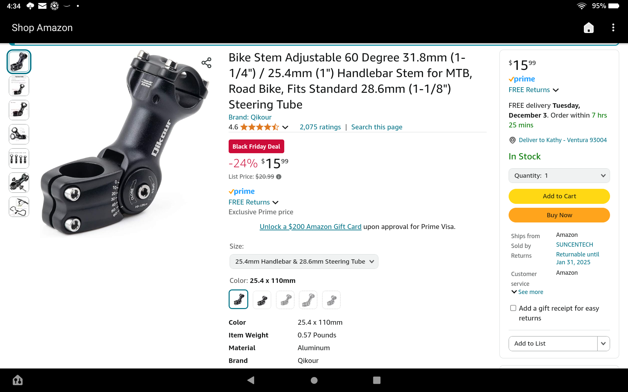
Task: Open the Quantity dropdown
Action: click(559, 176)
